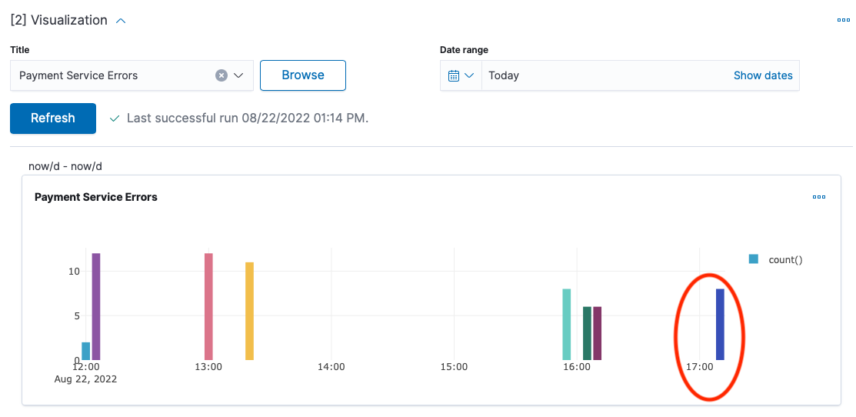This screenshot has height=417, width=856.
Task: Click the Title field showing Payment Service Errors
Action: coord(132,75)
